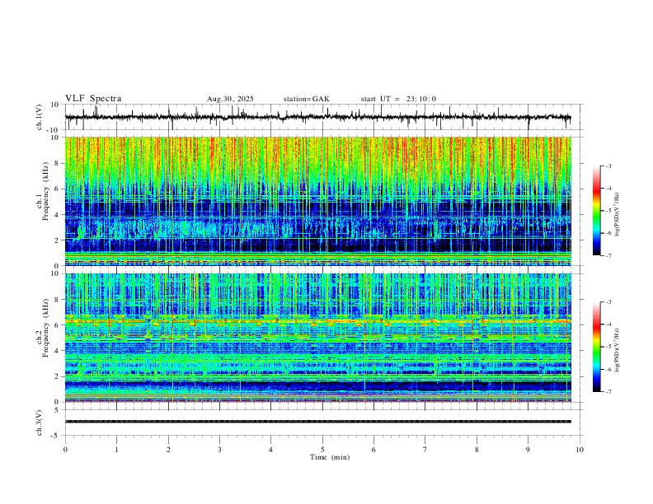This screenshot has width=653, height=504.
Task: Click the "-6" label on ch.2 colorbar
Action: pyautogui.click(x=608, y=369)
